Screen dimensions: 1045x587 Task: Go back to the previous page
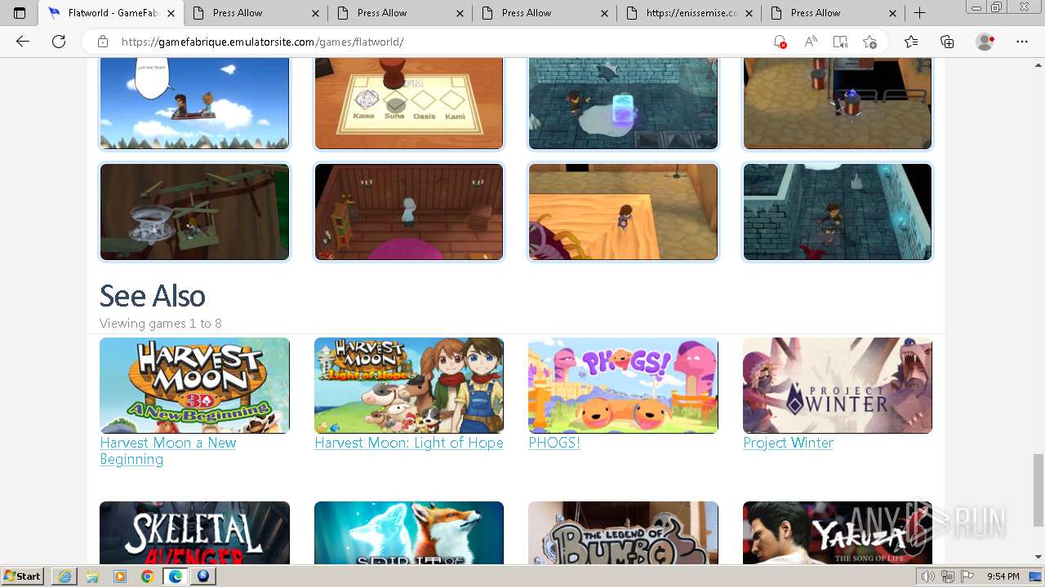(x=23, y=42)
